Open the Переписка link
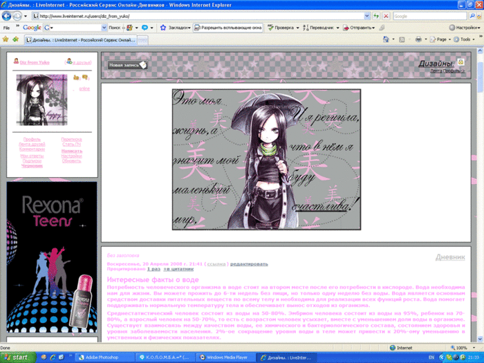Viewport: 484px width, 363px height. click(x=72, y=140)
